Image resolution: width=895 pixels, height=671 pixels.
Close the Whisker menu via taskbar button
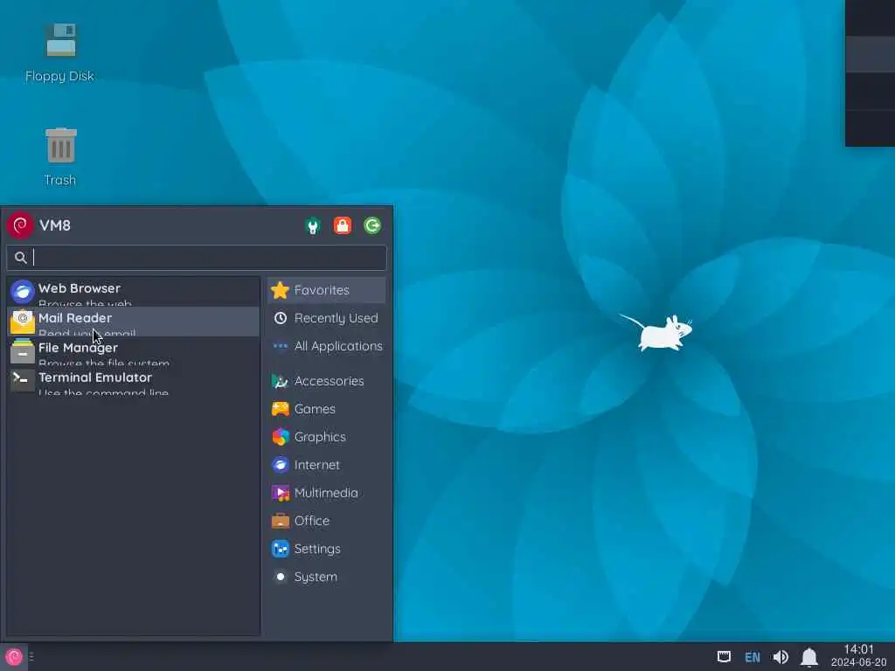click(14, 657)
